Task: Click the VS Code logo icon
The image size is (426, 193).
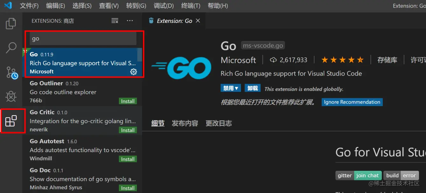Action: pos(8,5)
